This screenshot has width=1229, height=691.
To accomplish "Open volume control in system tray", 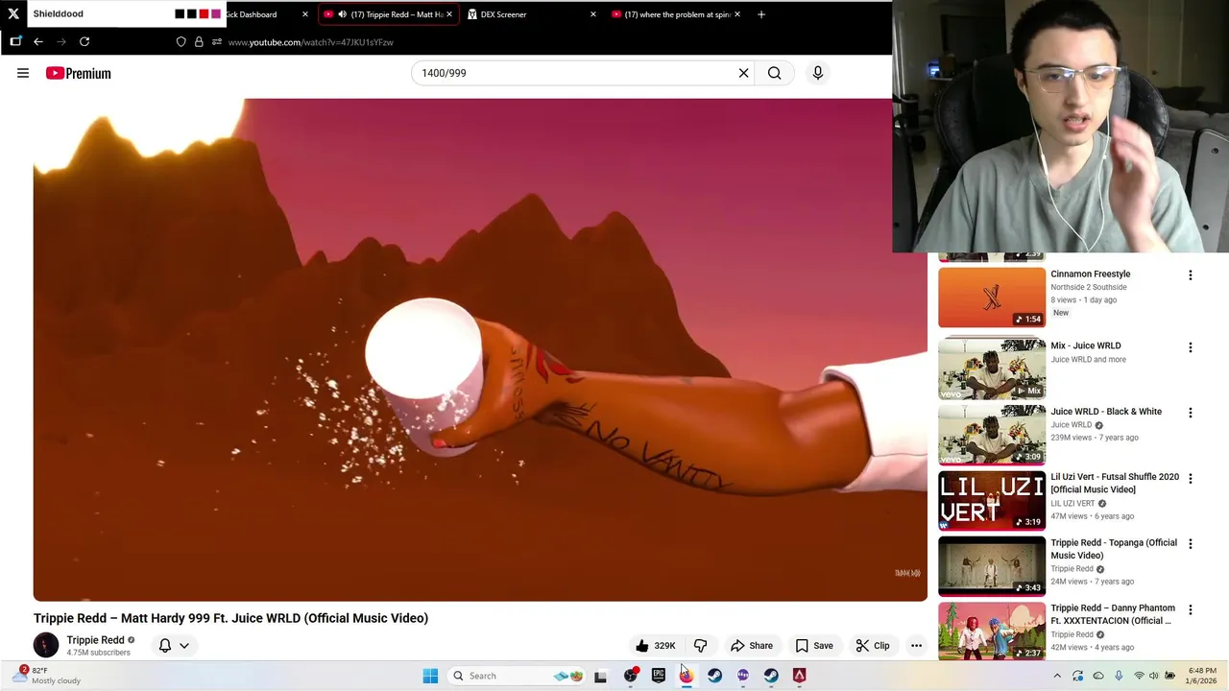I will click(x=1154, y=676).
